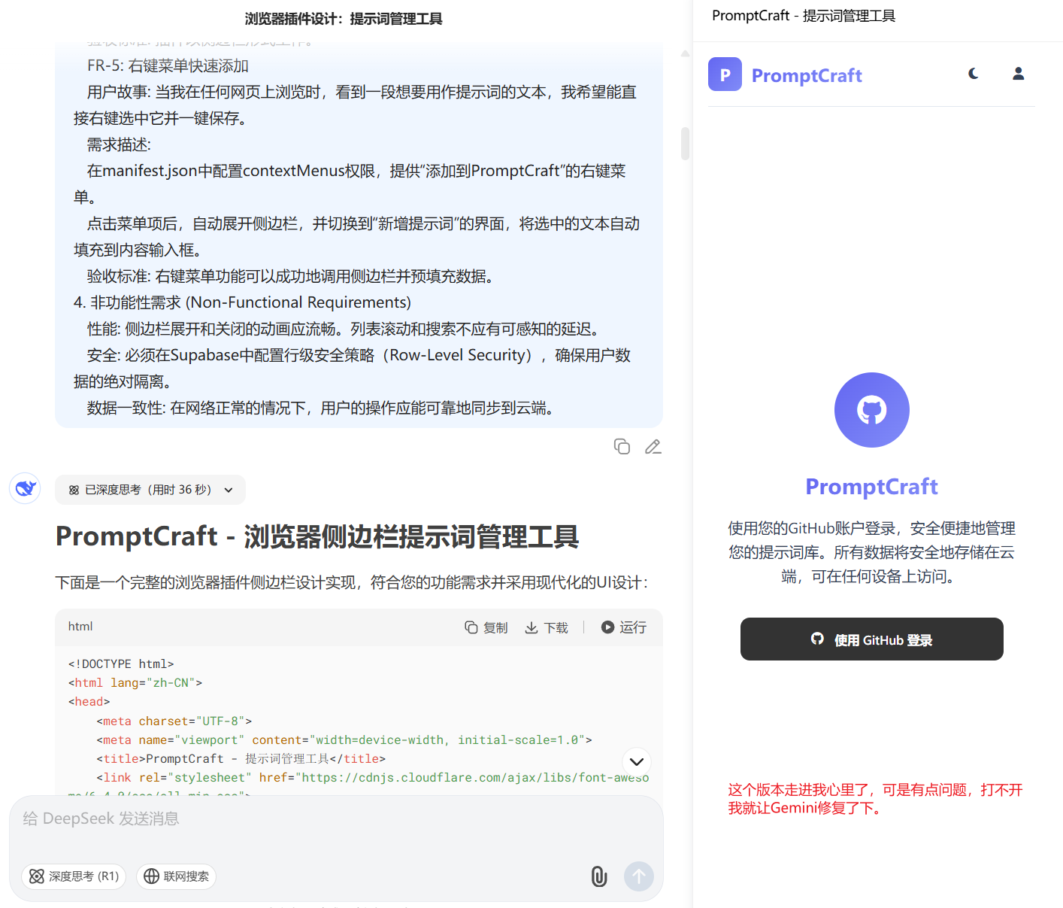Click the text 4. 非功能性需求 (Non-Functional Requirements)
1063x908 pixels.
(x=242, y=302)
